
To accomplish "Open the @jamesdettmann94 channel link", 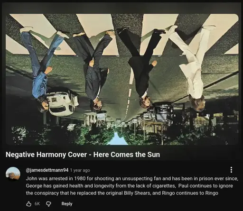I will pyautogui.click(x=47, y=170).
